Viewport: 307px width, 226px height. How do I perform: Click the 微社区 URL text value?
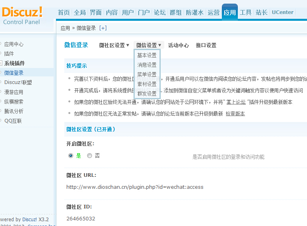(x=135, y=187)
